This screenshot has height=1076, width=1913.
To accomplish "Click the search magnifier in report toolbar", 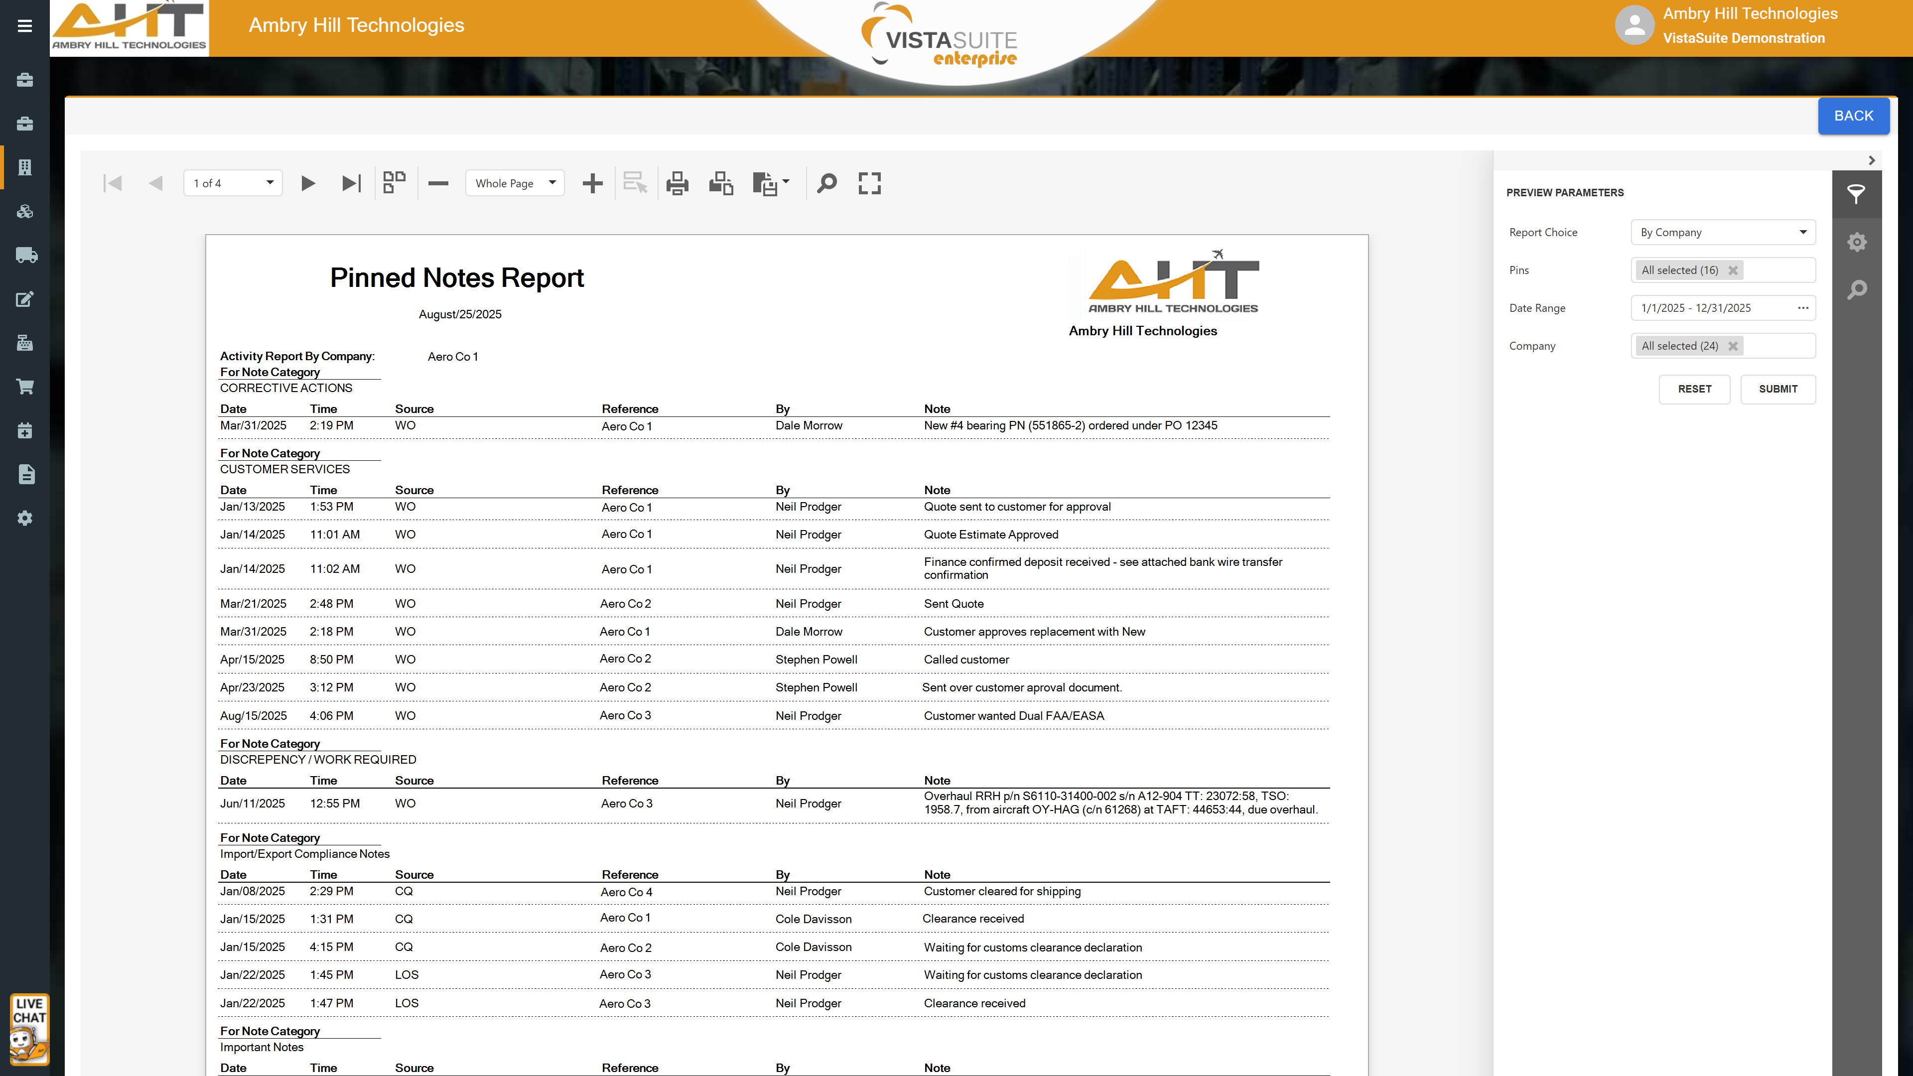I will pyautogui.click(x=826, y=183).
